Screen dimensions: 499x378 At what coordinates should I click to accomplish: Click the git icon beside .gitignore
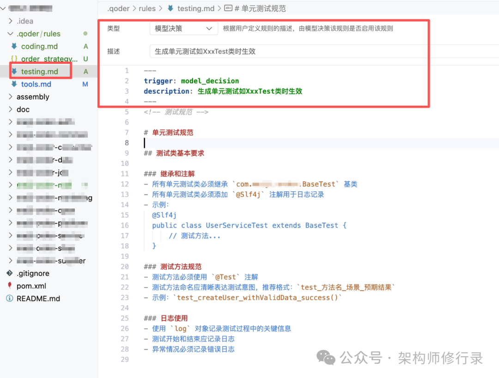(x=10, y=273)
